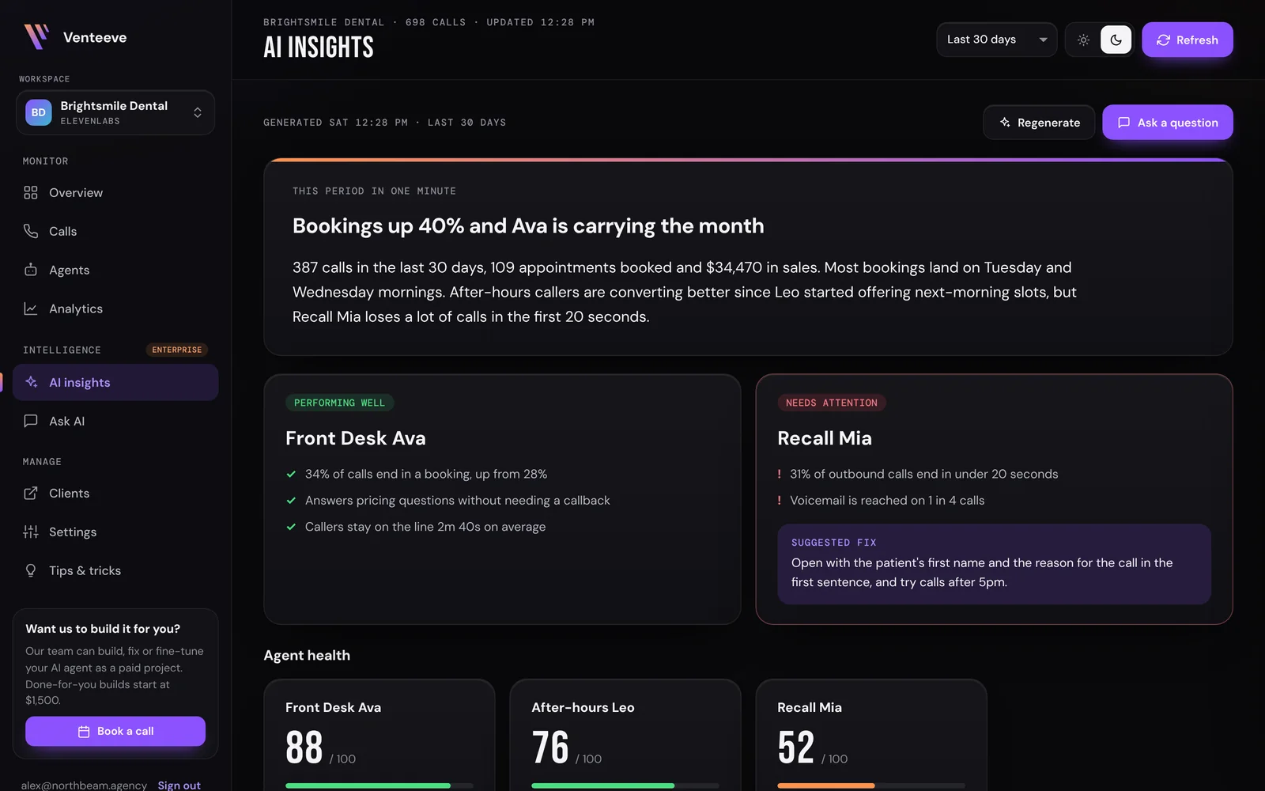Open Tips & tricks
This screenshot has width=1265, height=791.
coord(115,571)
